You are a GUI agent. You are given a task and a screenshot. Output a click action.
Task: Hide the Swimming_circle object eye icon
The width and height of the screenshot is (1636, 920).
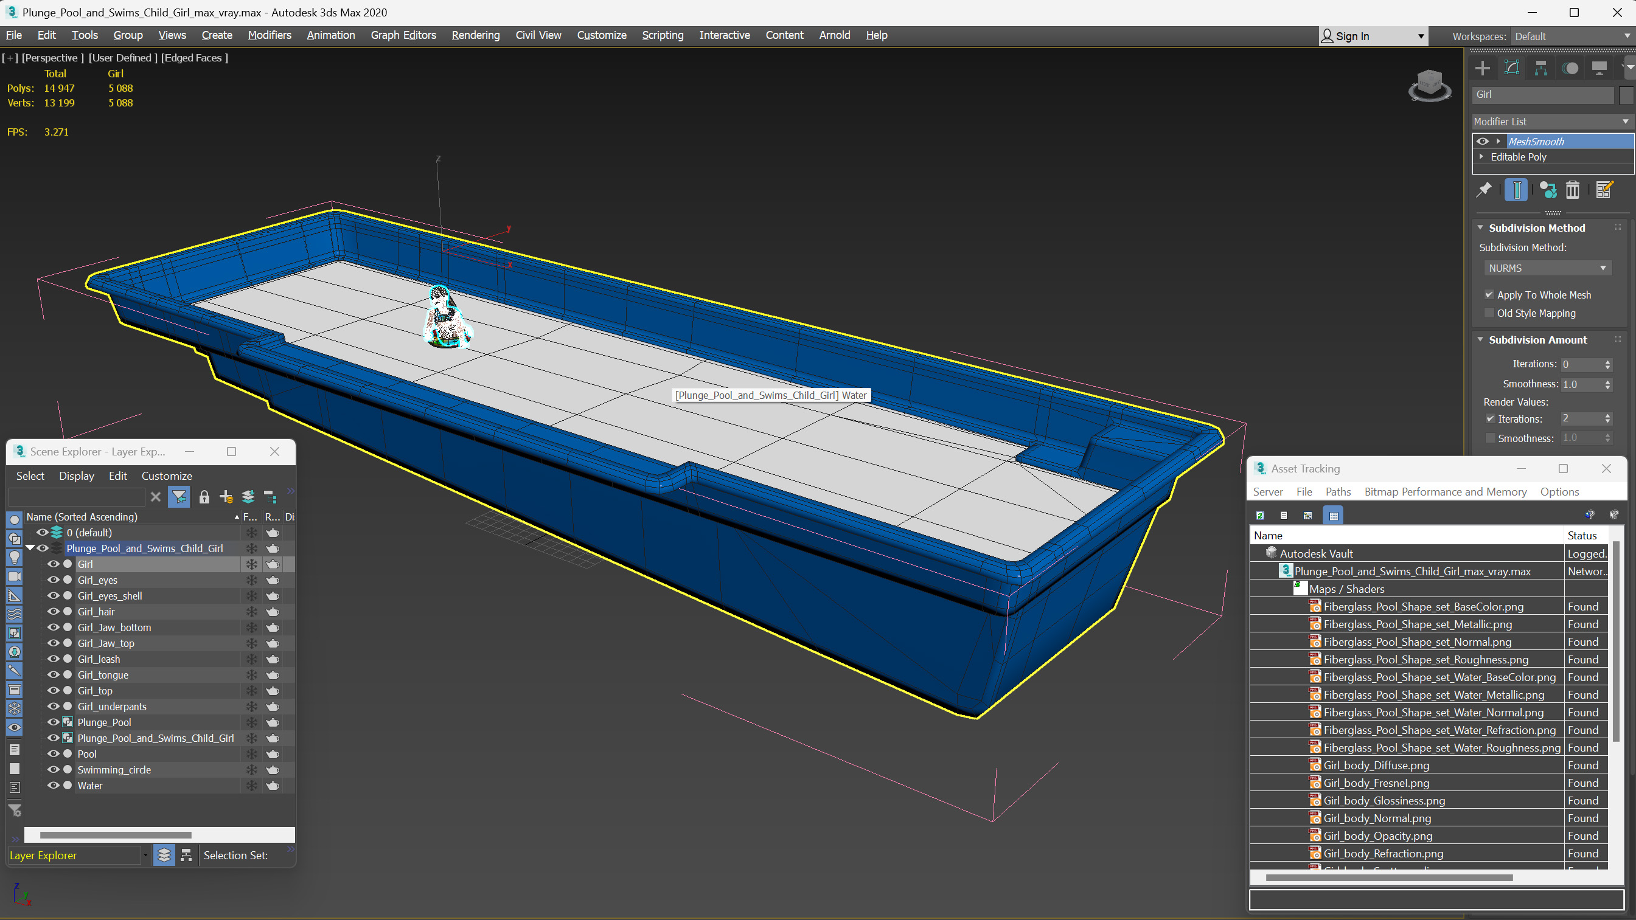click(x=54, y=770)
